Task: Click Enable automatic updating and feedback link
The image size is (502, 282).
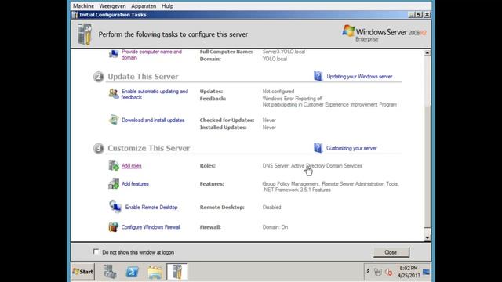Action: [x=155, y=94]
